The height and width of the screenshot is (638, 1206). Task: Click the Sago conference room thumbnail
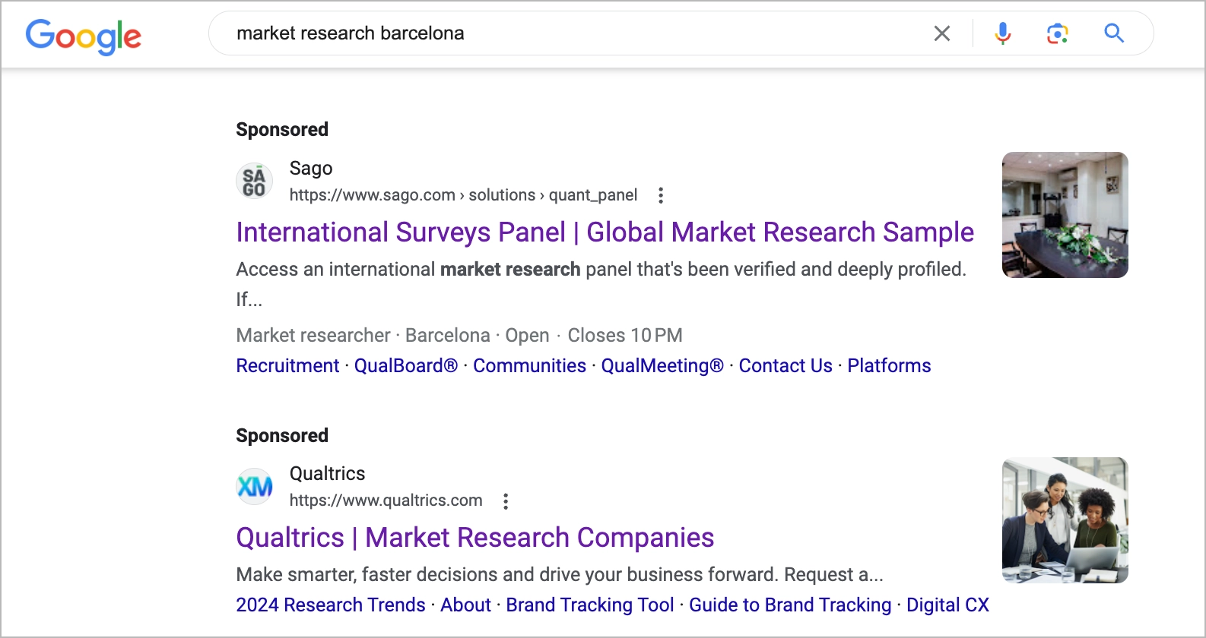[x=1065, y=215]
